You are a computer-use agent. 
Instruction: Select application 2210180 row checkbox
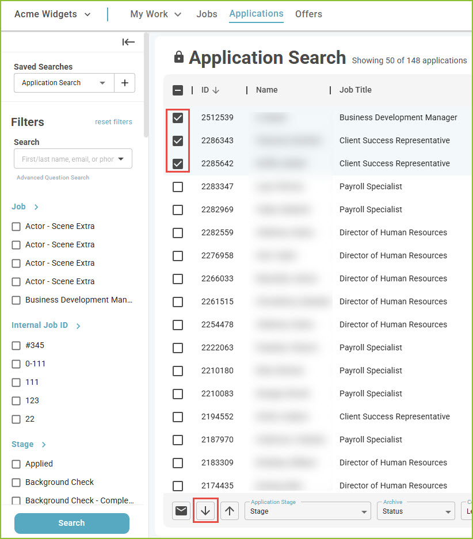click(178, 371)
